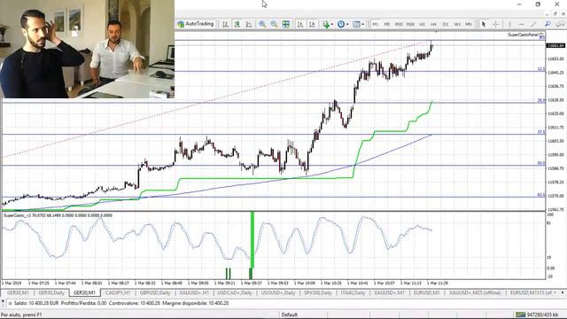Viewport: 567px width, 319px height.
Task: Click the SuperCasticPanel label on chart
Action: [523, 35]
